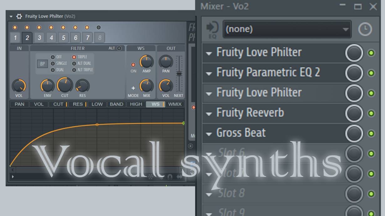The width and height of the screenshot is (385, 216).
Task: Toggle the envelope snap magnet icon
Action: tap(170, 177)
